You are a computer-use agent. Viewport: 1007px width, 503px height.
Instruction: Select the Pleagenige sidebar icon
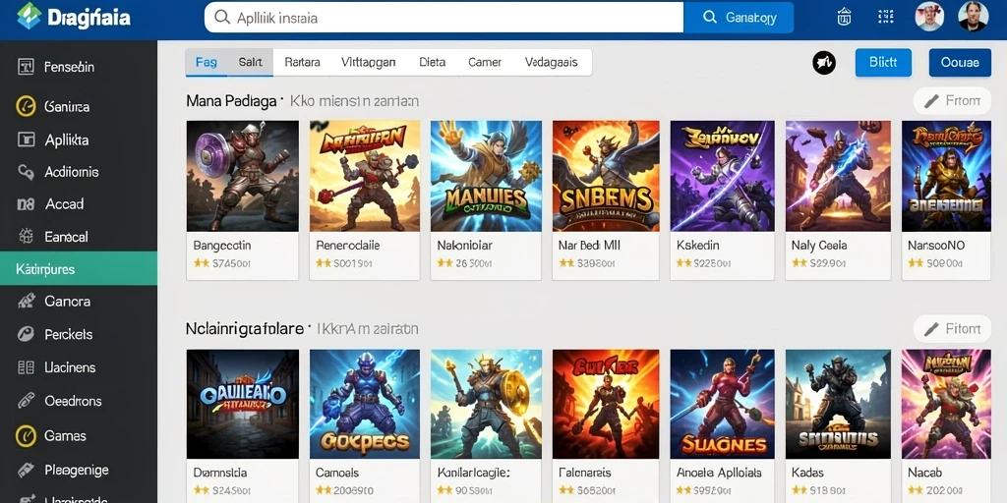pyautogui.click(x=26, y=470)
